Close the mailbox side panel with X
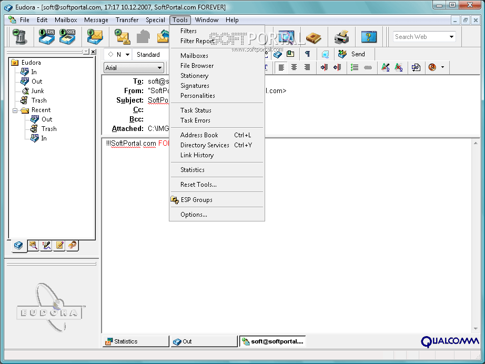This screenshot has width=485, height=364. tap(93, 52)
